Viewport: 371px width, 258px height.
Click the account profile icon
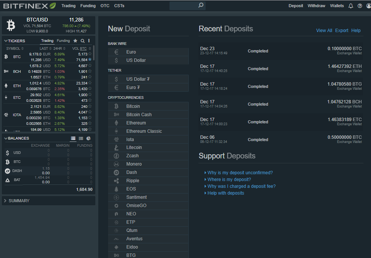(368, 6)
